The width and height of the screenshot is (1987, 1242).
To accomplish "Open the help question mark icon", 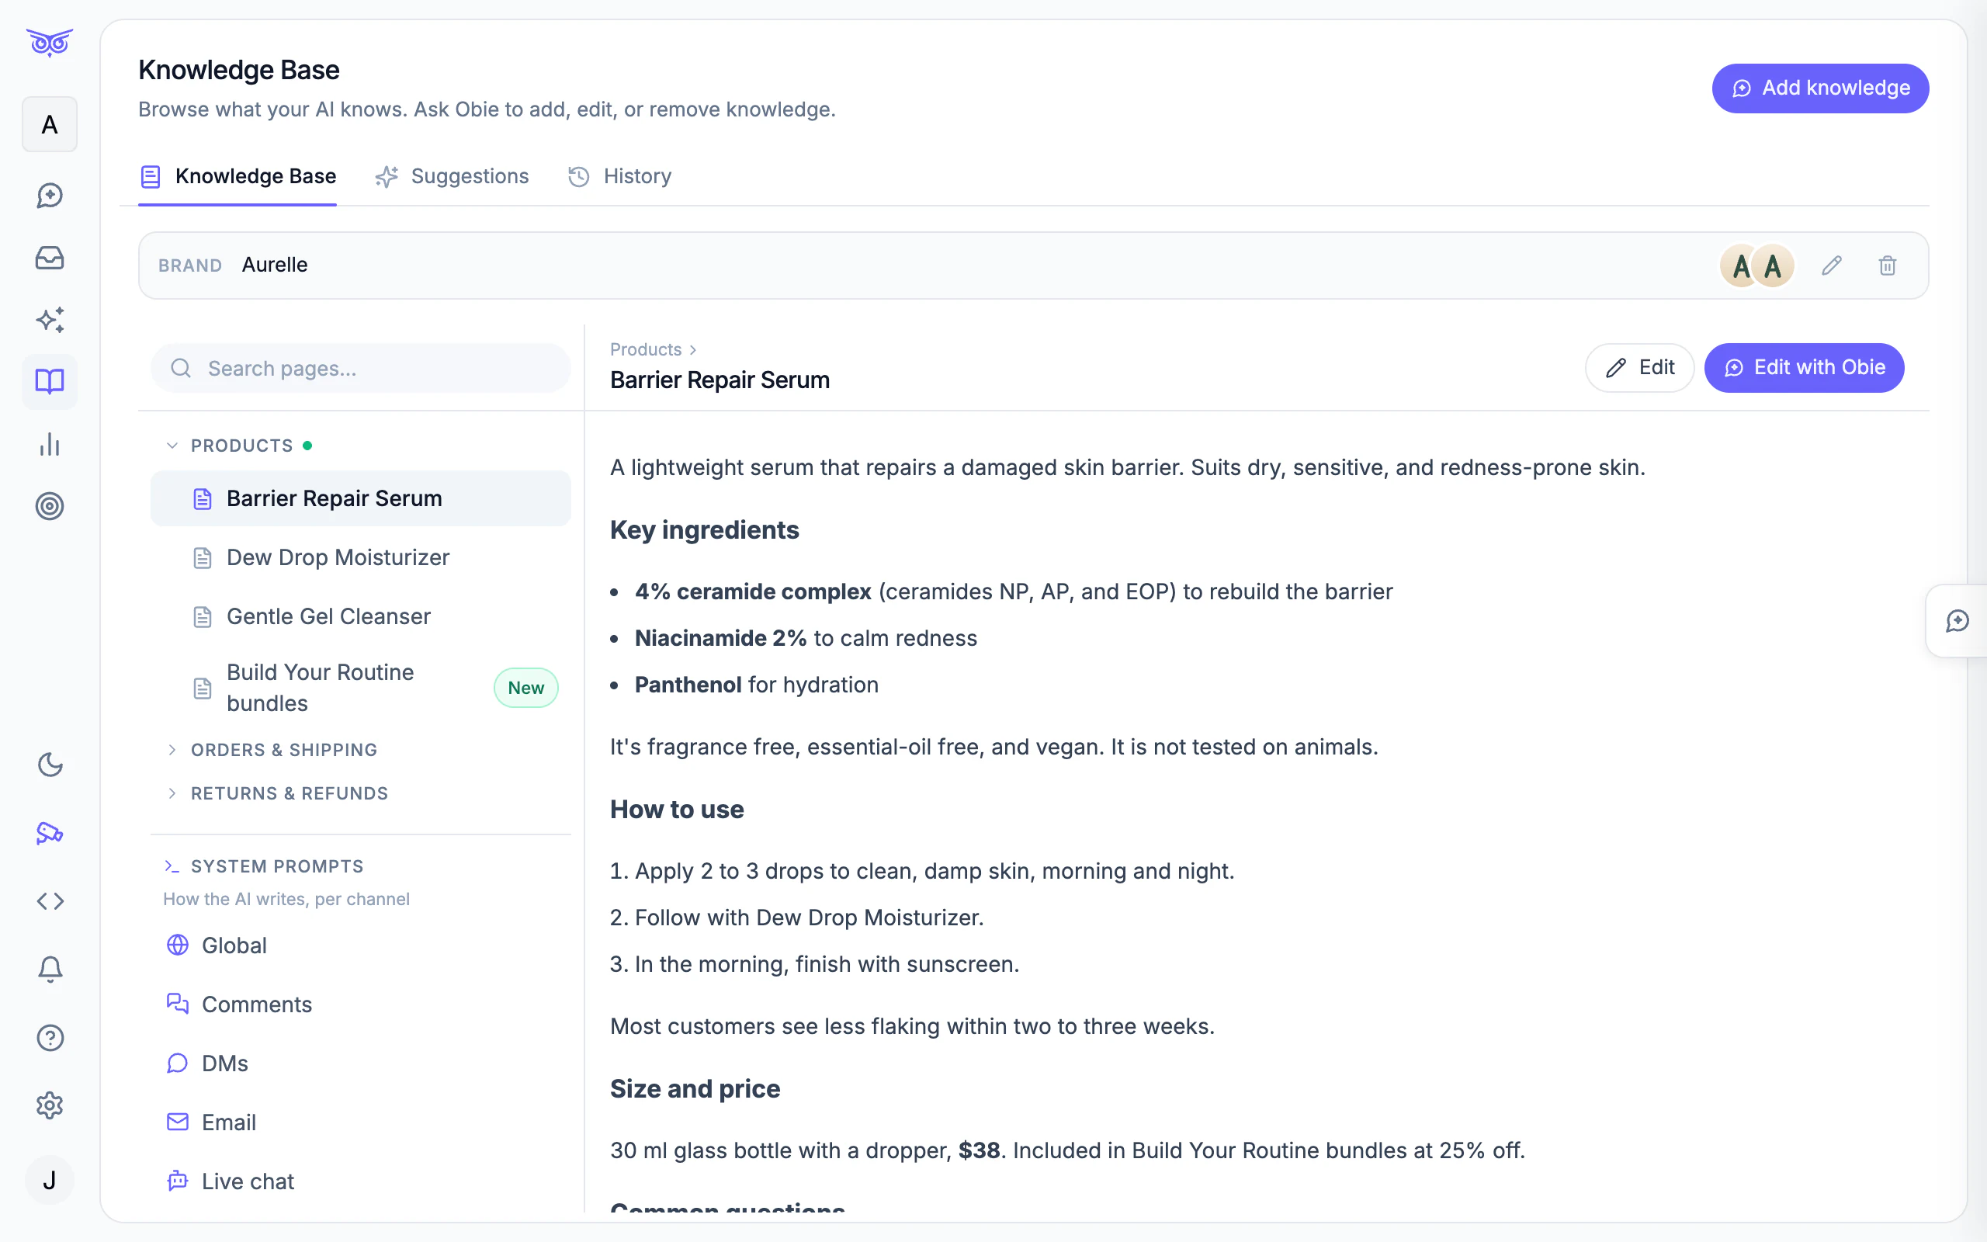I will click(x=49, y=1038).
